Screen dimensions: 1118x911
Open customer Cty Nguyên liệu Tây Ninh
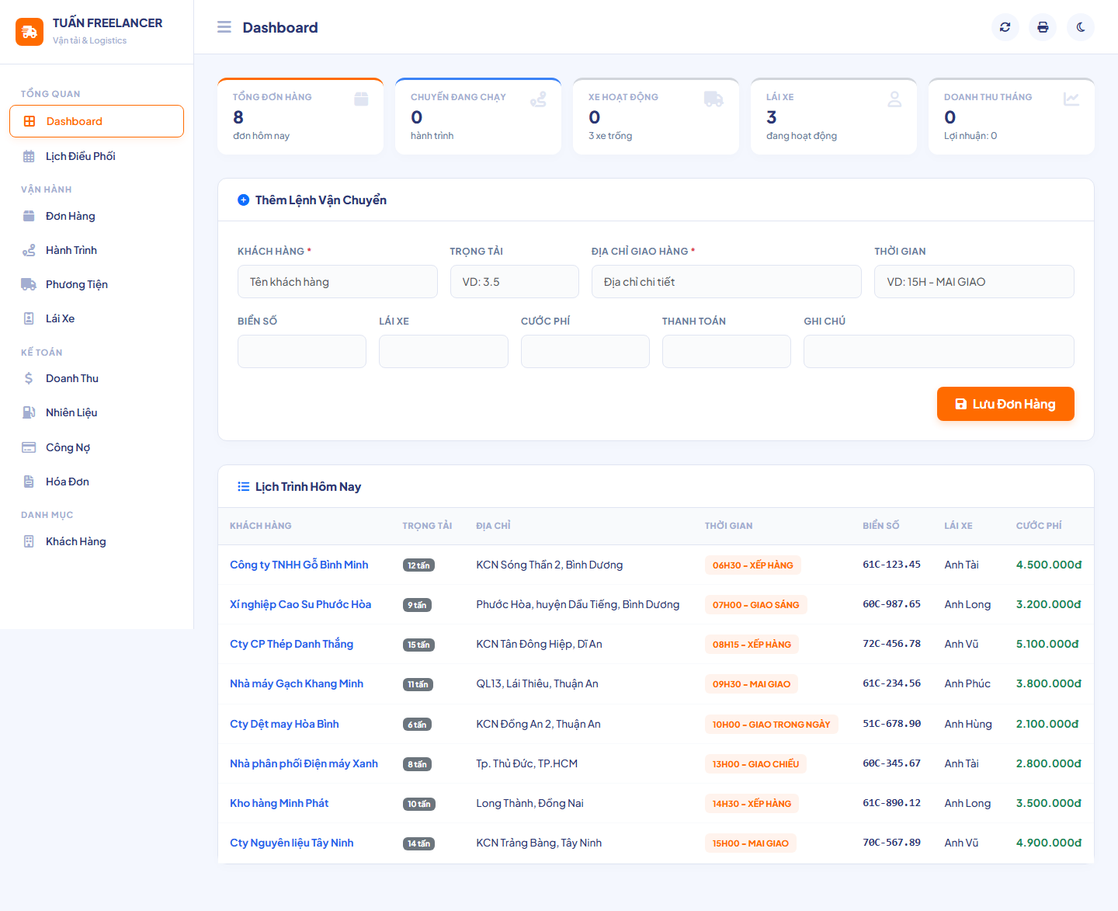click(292, 843)
